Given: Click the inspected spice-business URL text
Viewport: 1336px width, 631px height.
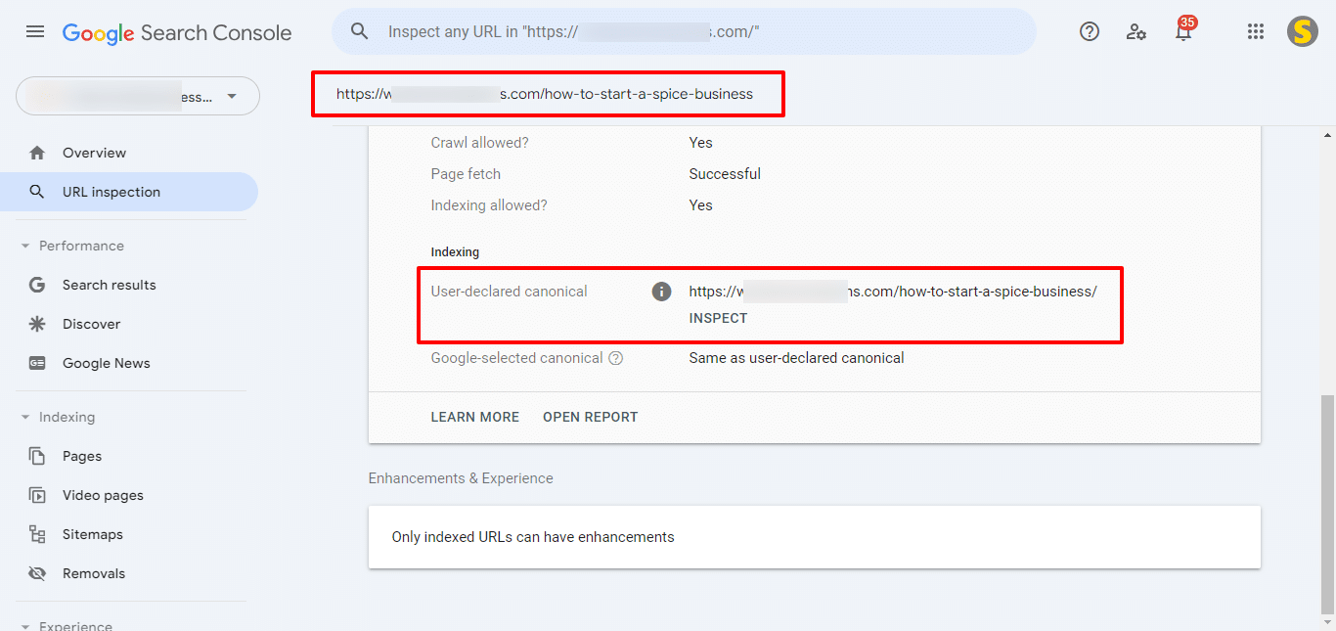Looking at the screenshot, I should (545, 94).
